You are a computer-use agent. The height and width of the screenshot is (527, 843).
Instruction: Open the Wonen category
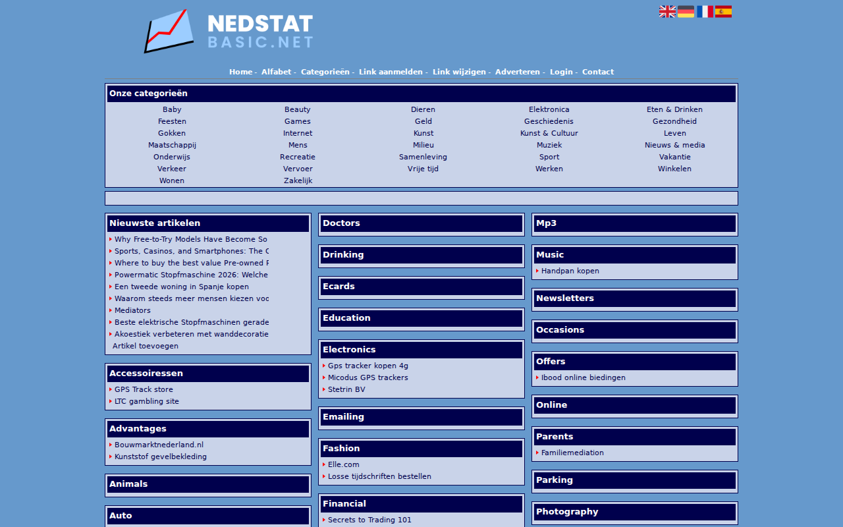pyautogui.click(x=172, y=180)
